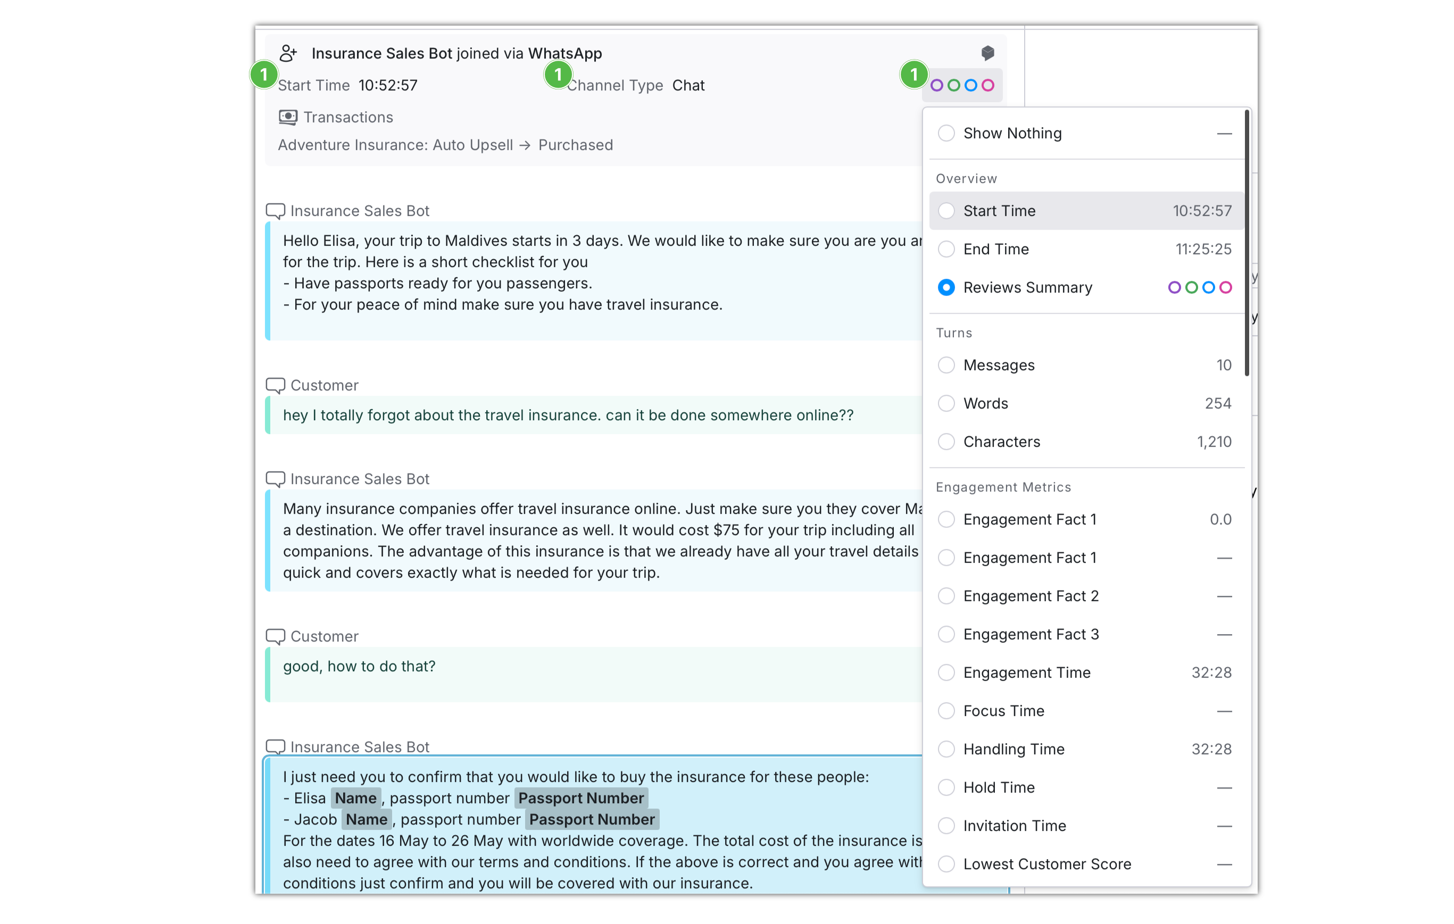Click the third Insurance Sales Bot chat icon

point(276,747)
